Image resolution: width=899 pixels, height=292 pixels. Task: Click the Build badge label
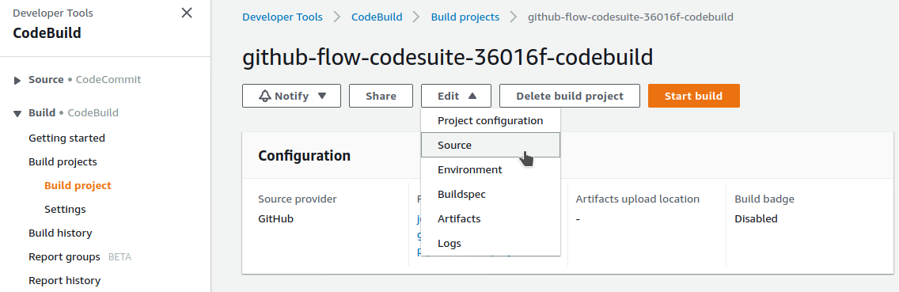(x=764, y=199)
